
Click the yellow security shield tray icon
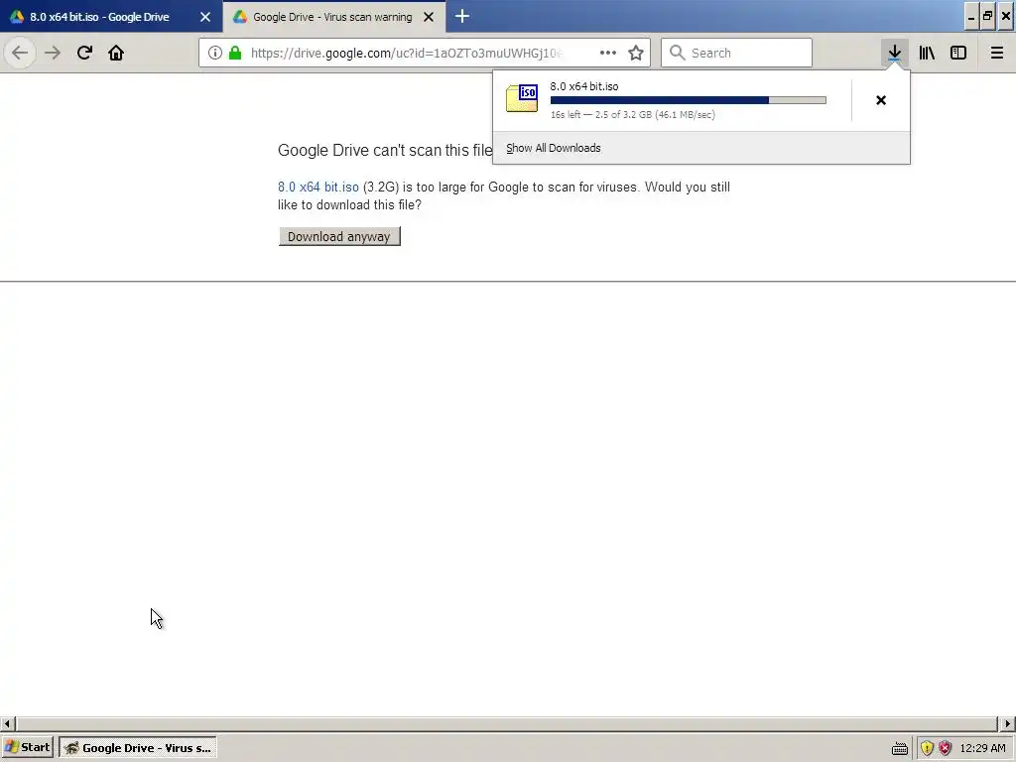tap(927, 748)
